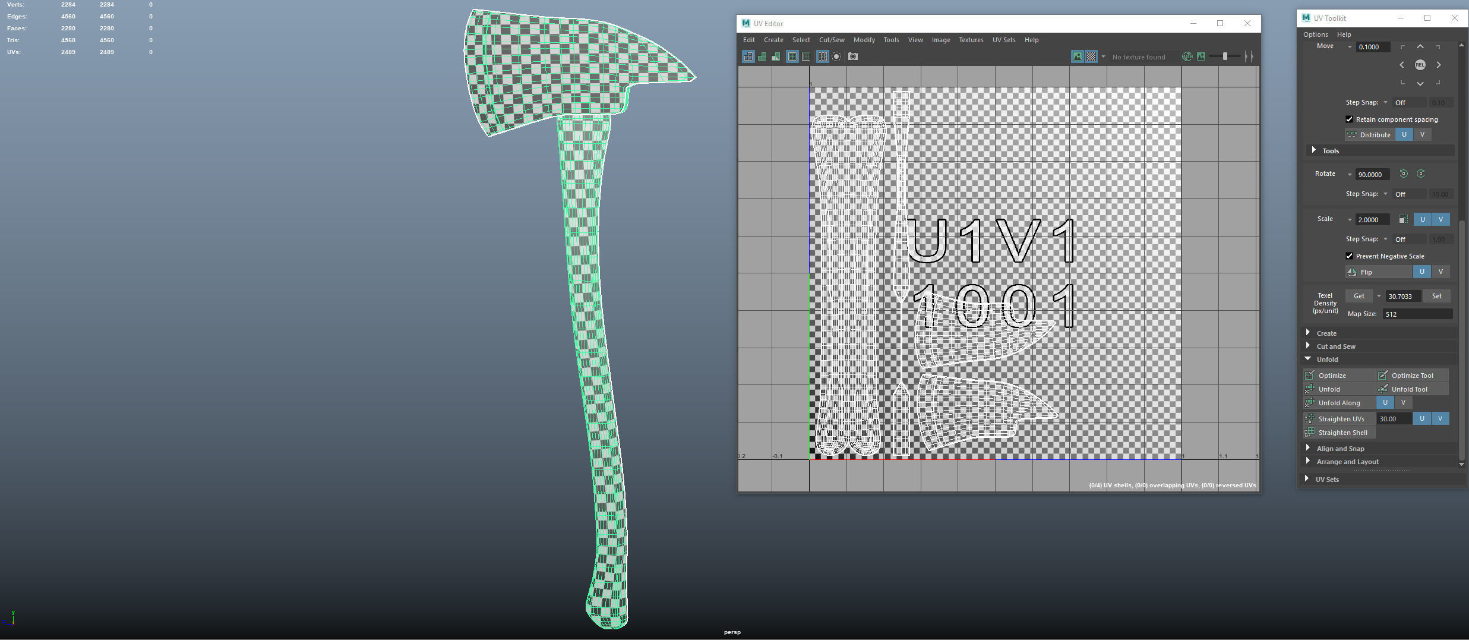1469x640 pixels.
Task: Toggle Scale U axis button
Action: pyautogui.click(x=1422, y=219)
